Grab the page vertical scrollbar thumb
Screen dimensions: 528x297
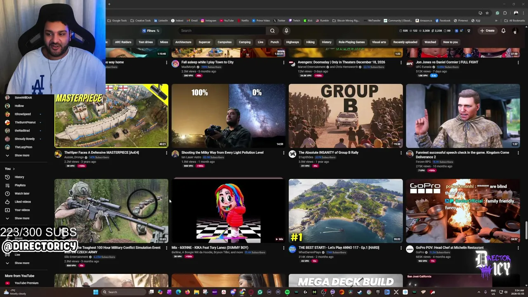coord(526,230)
